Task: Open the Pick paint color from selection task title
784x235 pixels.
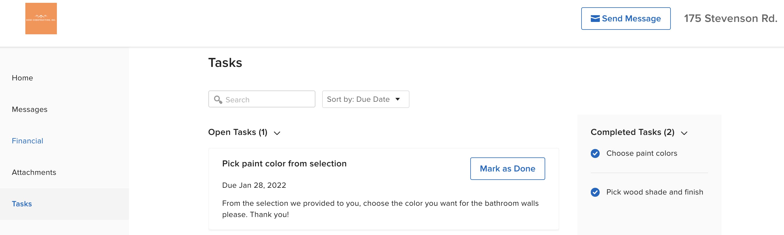Action: [284, 164]
